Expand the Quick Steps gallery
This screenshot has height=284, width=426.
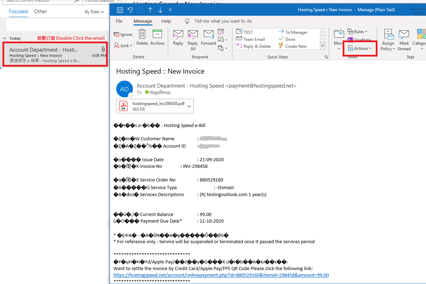[x=322, y=46]
